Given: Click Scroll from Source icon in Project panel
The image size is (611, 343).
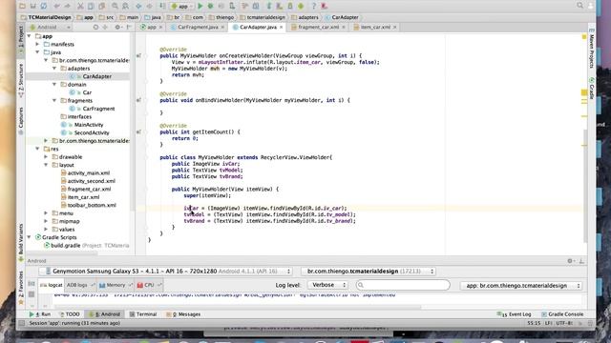Looking at the screenshot, I should [95, 28].
